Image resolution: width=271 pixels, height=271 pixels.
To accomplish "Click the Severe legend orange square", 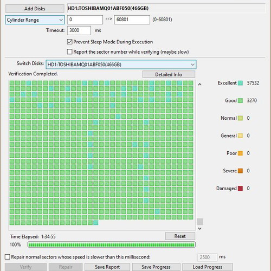I will [240, 171].
